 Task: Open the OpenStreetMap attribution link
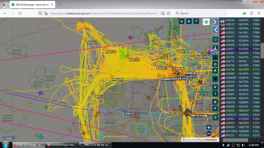[x=194, y=140]
